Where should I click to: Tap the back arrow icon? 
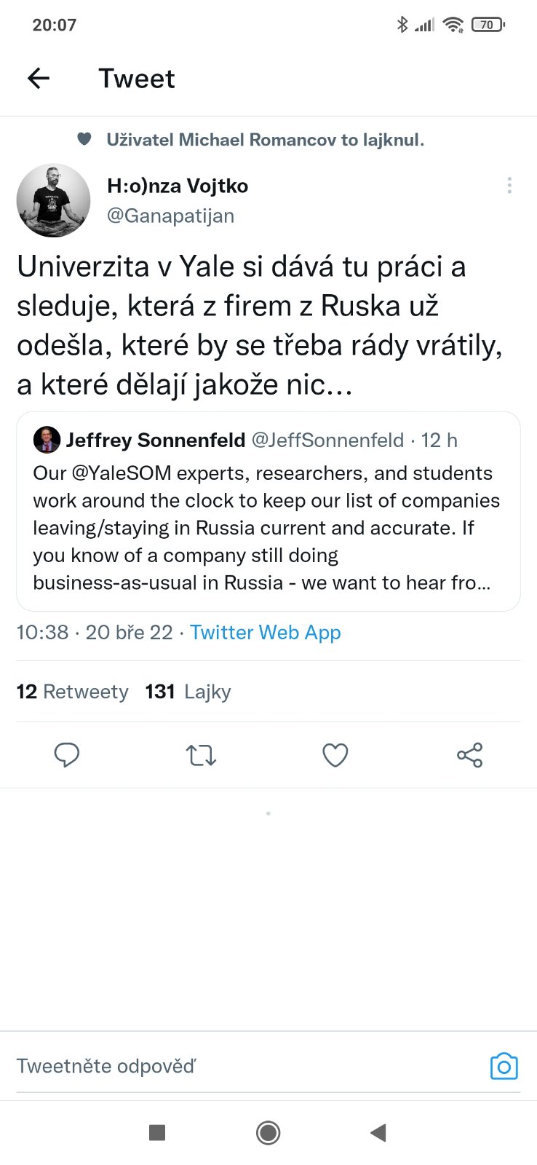click(39, 78)
